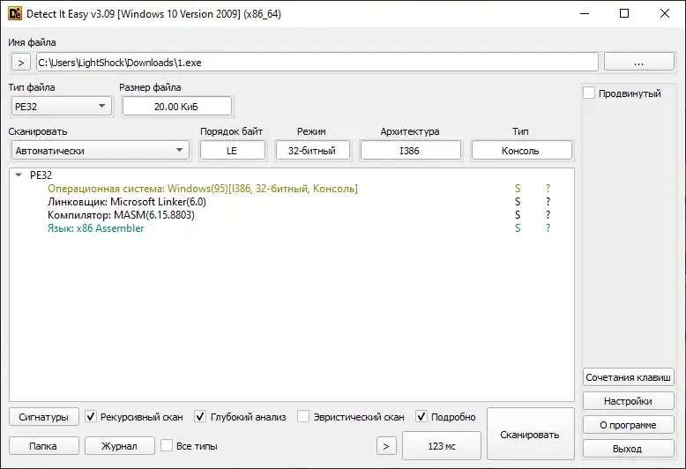Screen dimensions: 686x469
Task: Collapse the PE32 tree node
Action: pos(19,175)
